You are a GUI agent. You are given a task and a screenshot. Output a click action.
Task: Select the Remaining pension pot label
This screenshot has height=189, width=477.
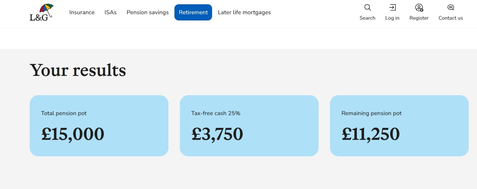(371, 113)
